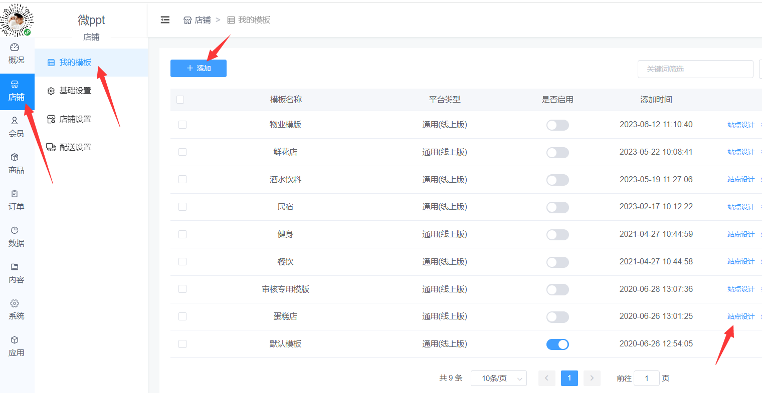Enable the 物业模版 template toggle
Image resolution: width=762 pixels, height=393 pixels.
(x=557, y=125)
